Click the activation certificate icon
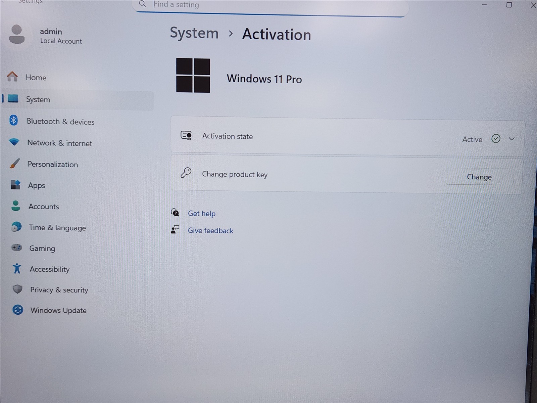Viewport: 537px width, 403px height. coord(186,135)
